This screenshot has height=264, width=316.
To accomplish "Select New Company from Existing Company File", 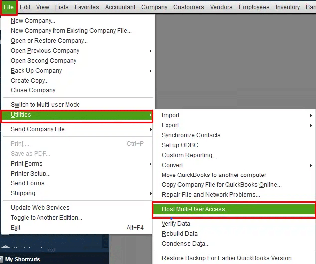I will tap(77, 31).
